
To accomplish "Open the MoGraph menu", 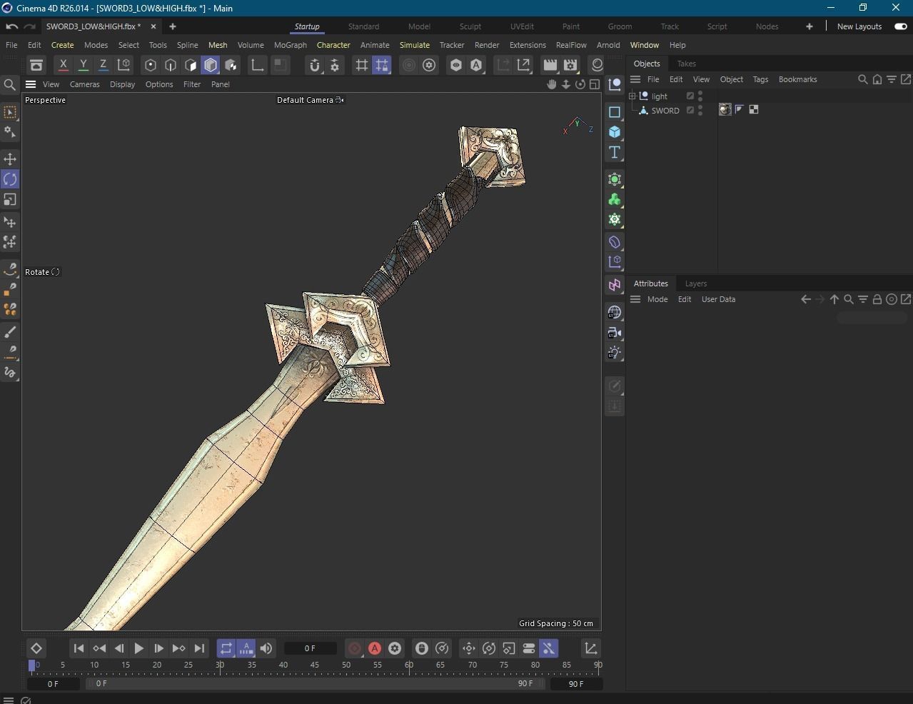I will (291, 45).
